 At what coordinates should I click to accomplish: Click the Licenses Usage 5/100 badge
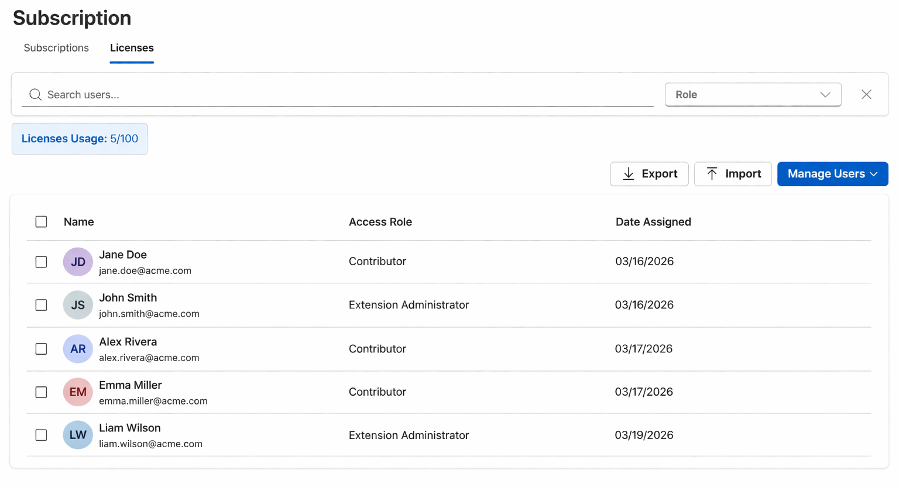(80, 139)
